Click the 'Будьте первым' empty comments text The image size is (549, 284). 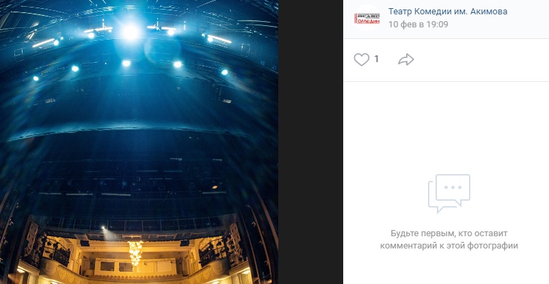tap(449, 240)
